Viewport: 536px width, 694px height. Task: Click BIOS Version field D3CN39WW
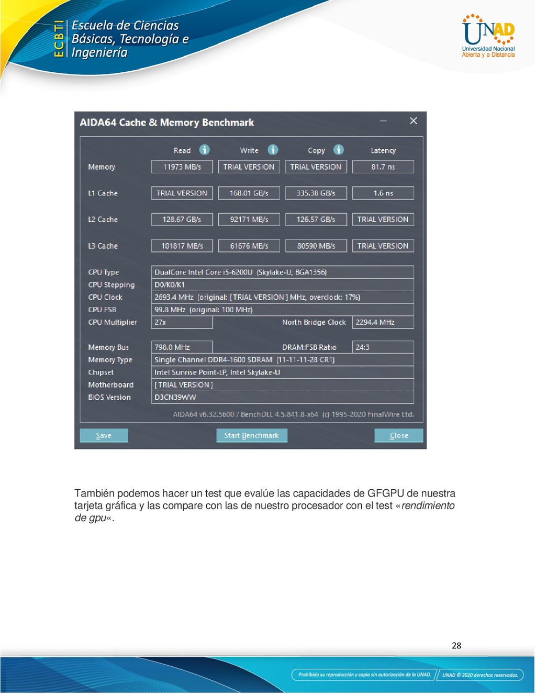(282, 398)
